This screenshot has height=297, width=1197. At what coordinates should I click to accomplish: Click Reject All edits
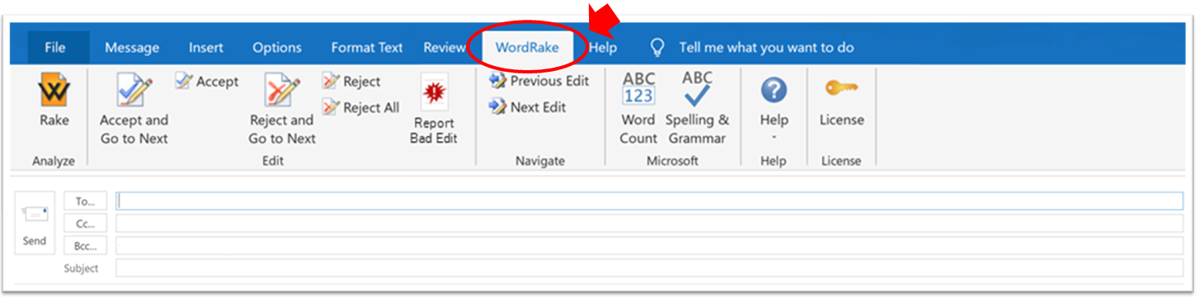point(361,107)
